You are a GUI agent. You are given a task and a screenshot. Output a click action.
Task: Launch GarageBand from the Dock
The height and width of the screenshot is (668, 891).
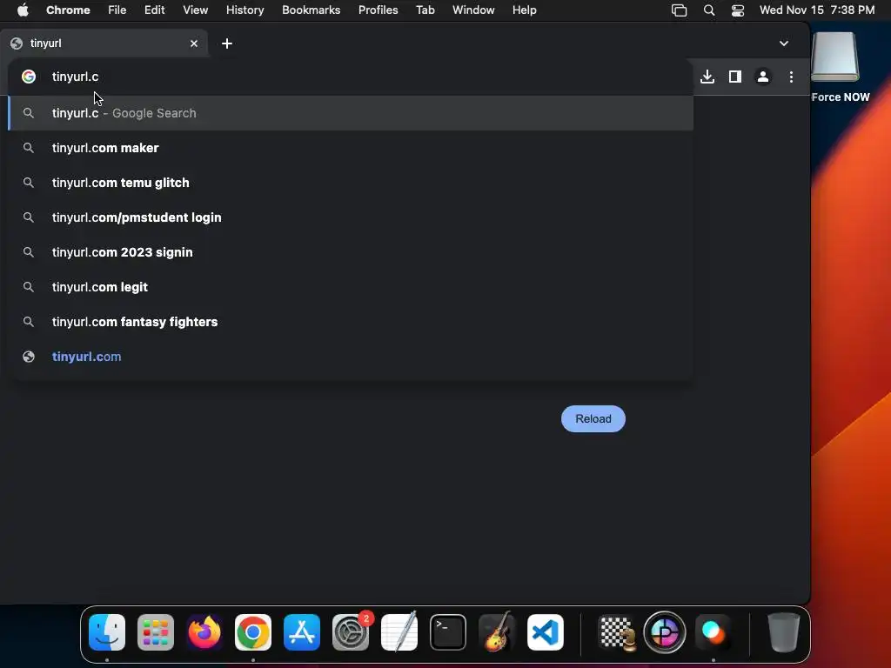click(497, 632)
